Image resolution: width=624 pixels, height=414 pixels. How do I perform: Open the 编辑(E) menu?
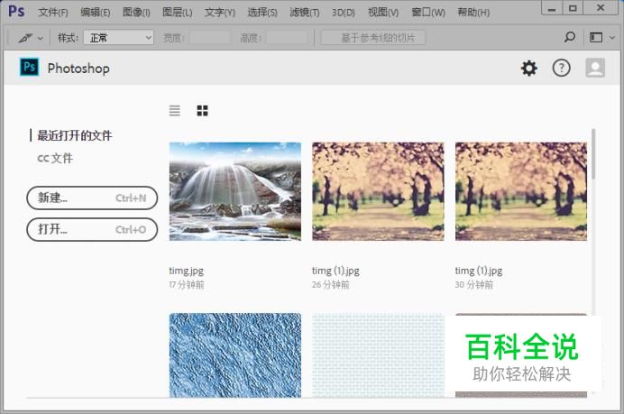pos(95,13)
